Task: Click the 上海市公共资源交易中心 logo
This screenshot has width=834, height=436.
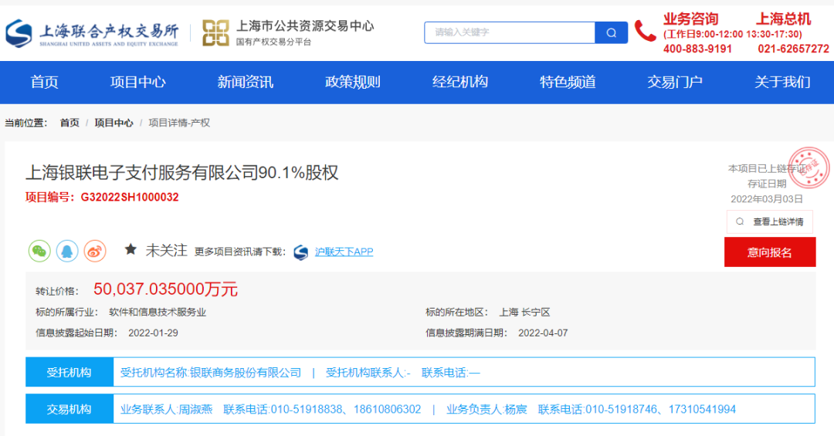Action: pyautogui.click(x=288, y=33)
